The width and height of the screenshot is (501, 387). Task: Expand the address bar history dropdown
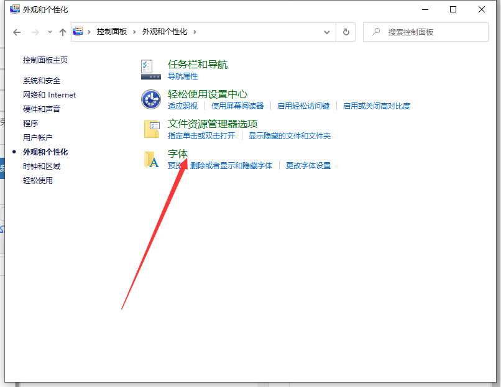pos(327,32)
